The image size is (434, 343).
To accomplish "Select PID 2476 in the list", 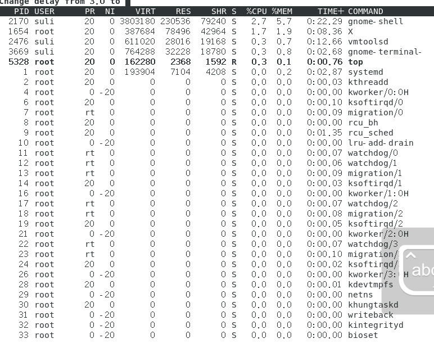I will click(19, 42).
